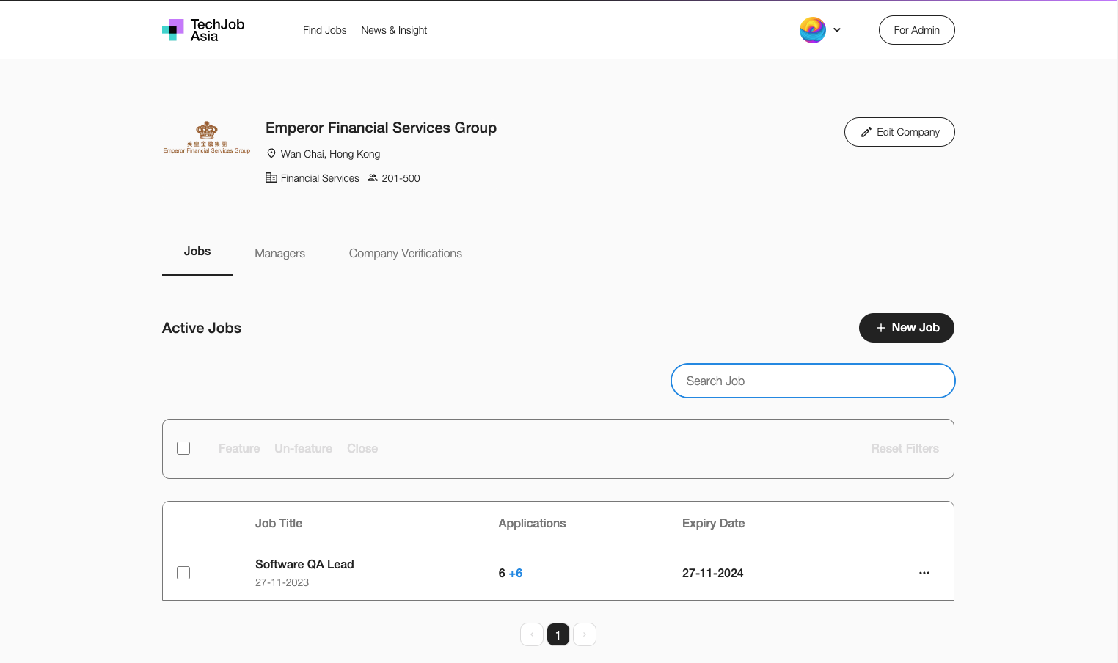
Task: Click the +6 new applications indicator
Action: point(516,573)
